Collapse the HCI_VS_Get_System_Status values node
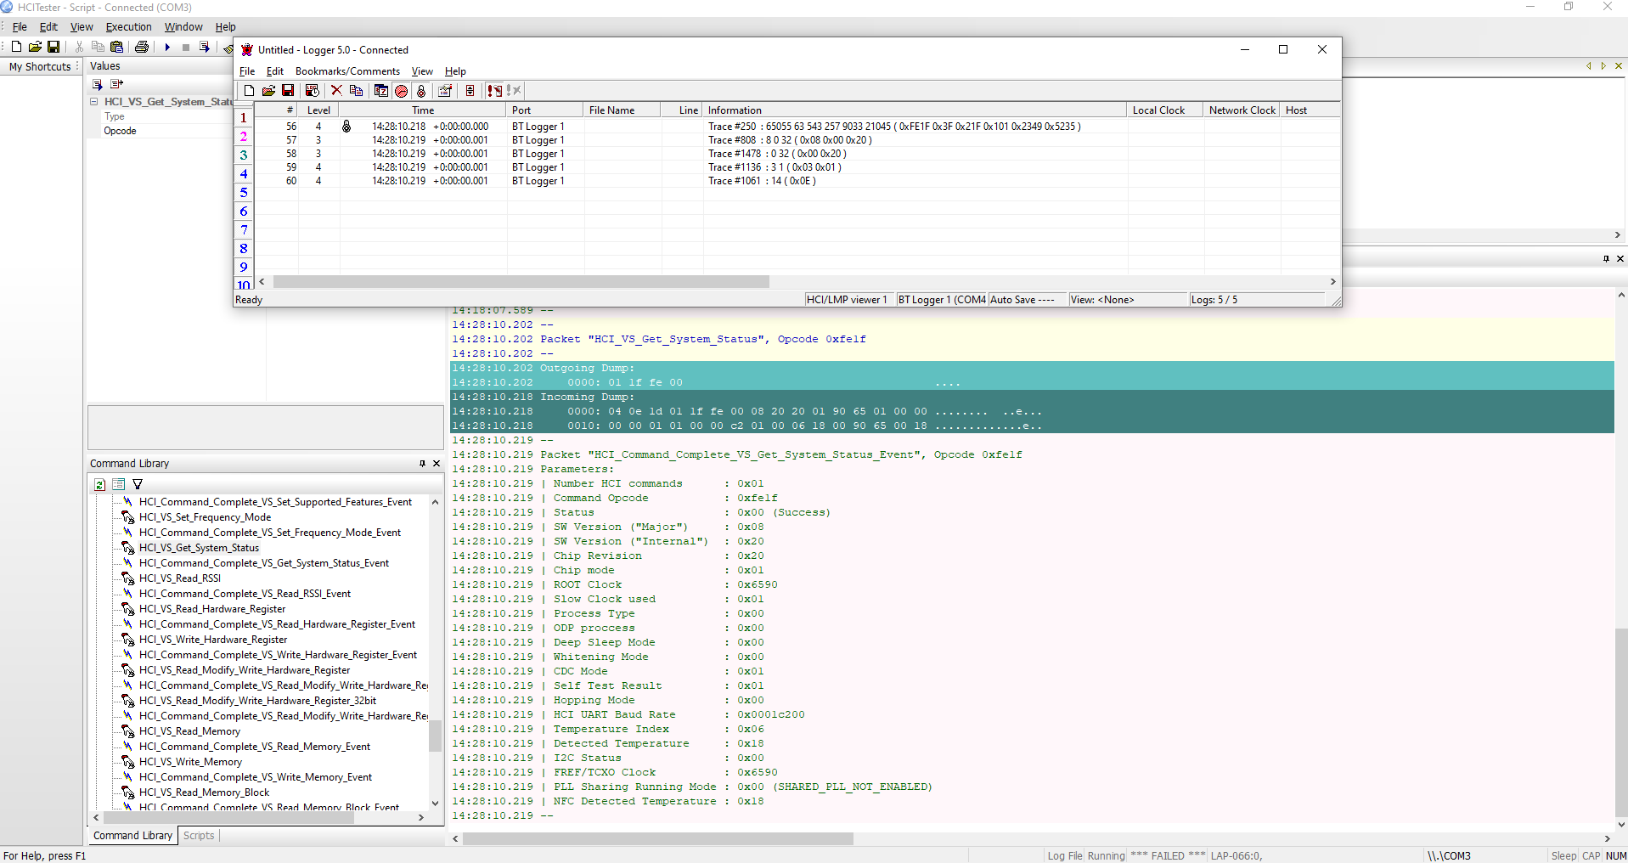Screen dimensions: 1628x863 pyautogui.click(x=93, y=102)
